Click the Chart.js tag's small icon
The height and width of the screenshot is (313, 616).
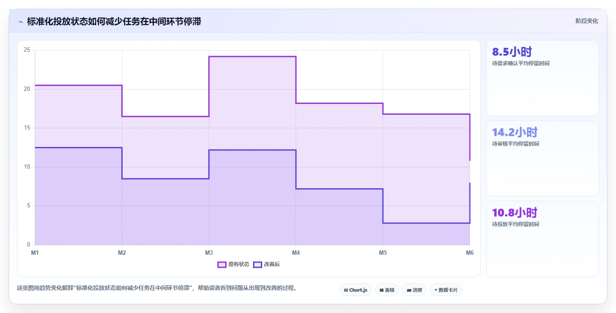coord(346,290)
